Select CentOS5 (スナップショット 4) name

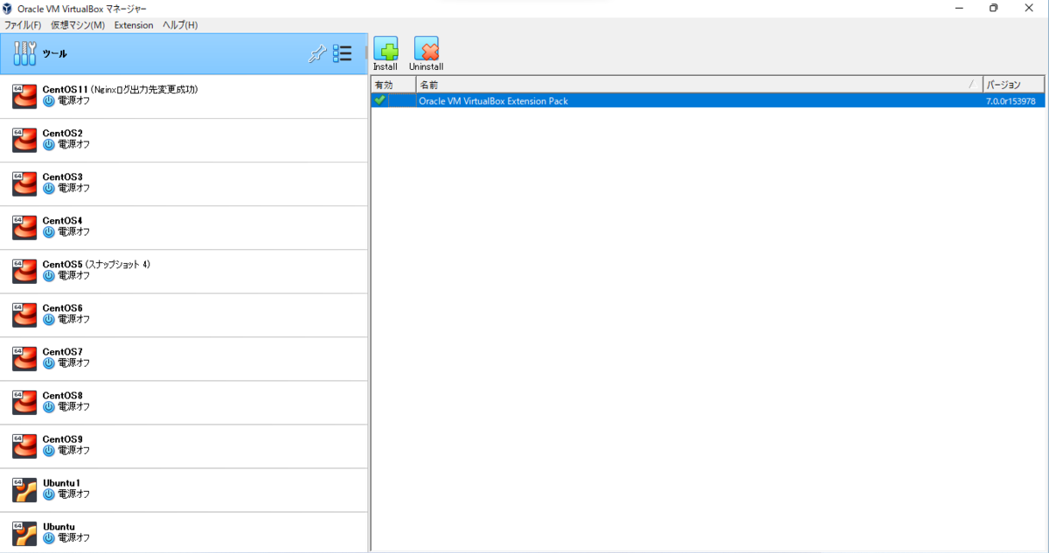point(96,265)
